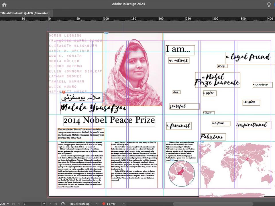
Task: Click the 1 error preflight status text
Action: [112, 204]
